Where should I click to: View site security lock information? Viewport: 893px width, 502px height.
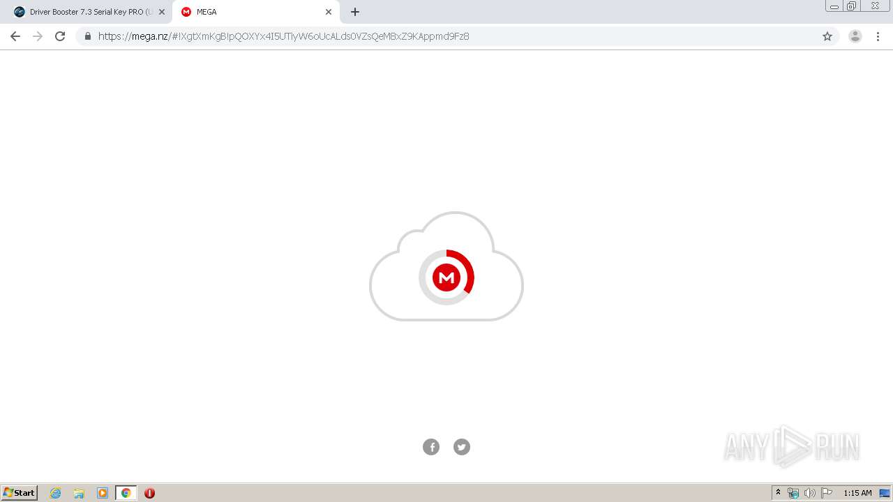[x=88, y=36]
